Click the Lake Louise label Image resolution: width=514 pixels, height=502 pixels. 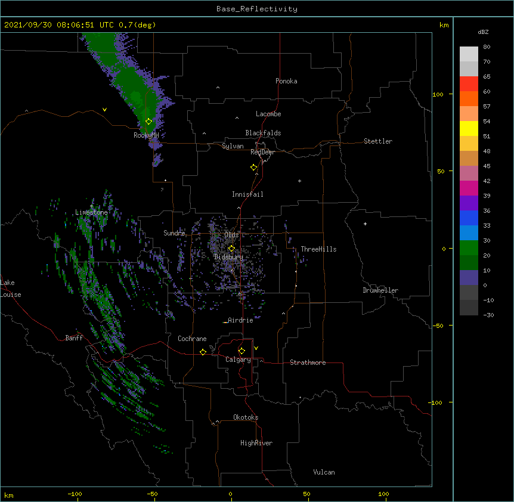(x=11, y=289)
